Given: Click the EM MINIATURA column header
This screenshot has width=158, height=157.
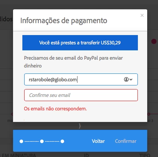Looking at the screenshot, I should click(x=18, y=155).
